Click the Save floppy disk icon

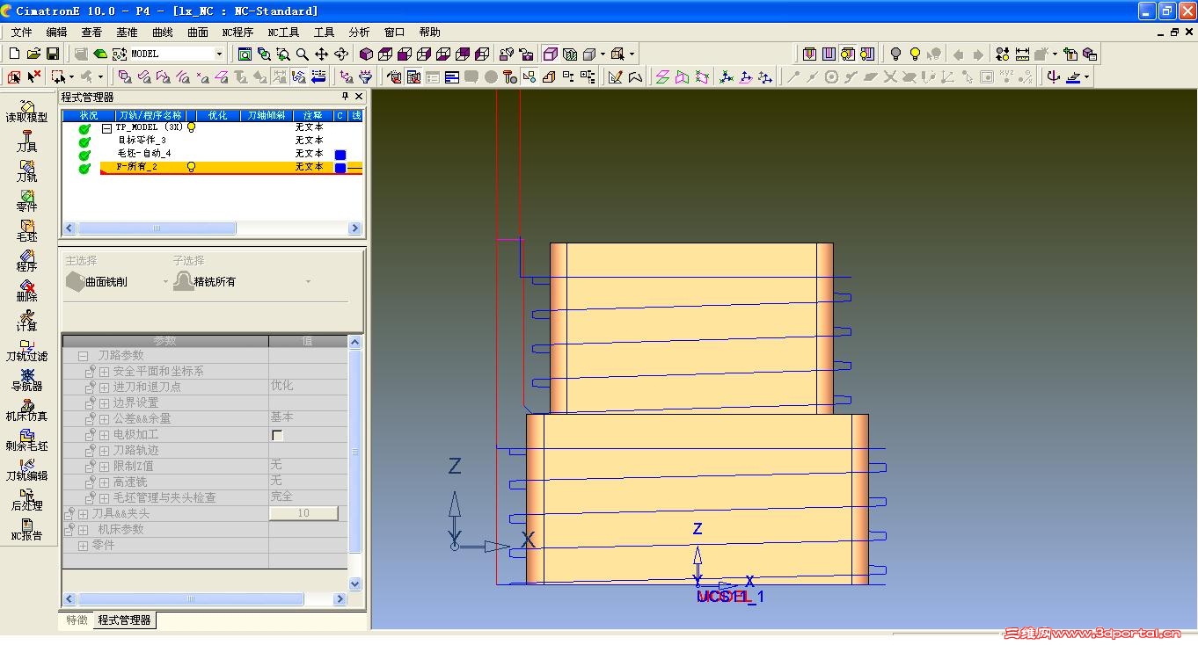[x=53, y=54]
